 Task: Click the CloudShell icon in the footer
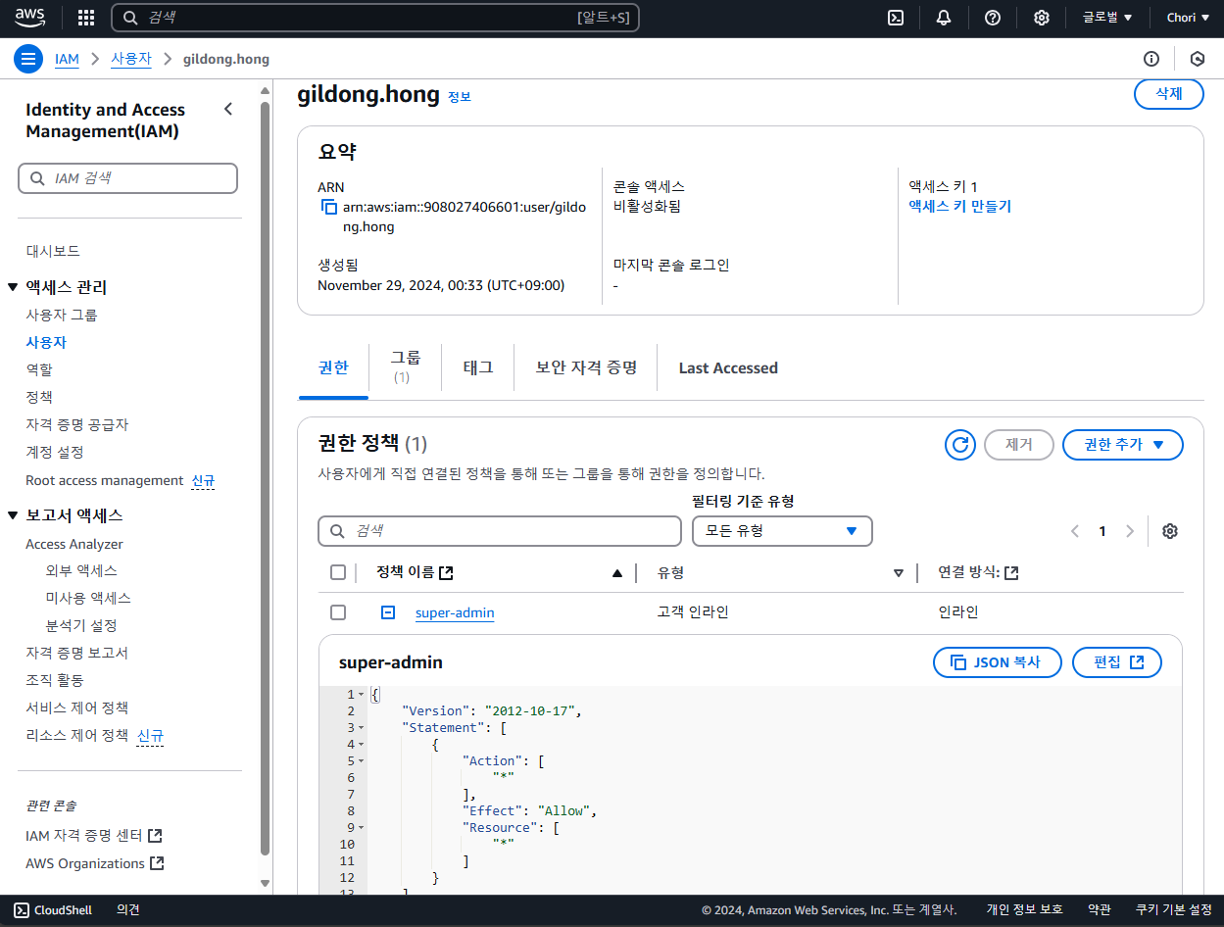(x=22, y=910)
